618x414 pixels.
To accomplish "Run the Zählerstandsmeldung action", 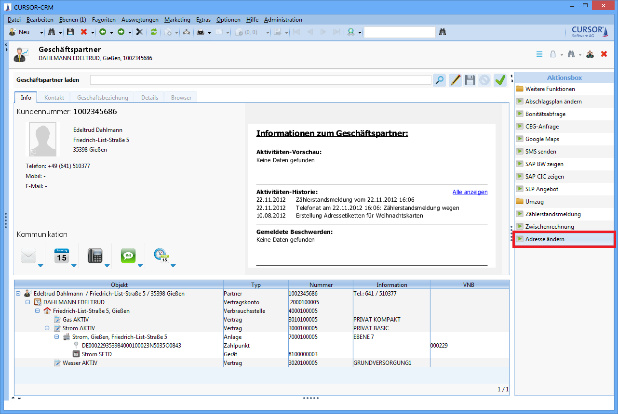I will [x=552, y=214].
